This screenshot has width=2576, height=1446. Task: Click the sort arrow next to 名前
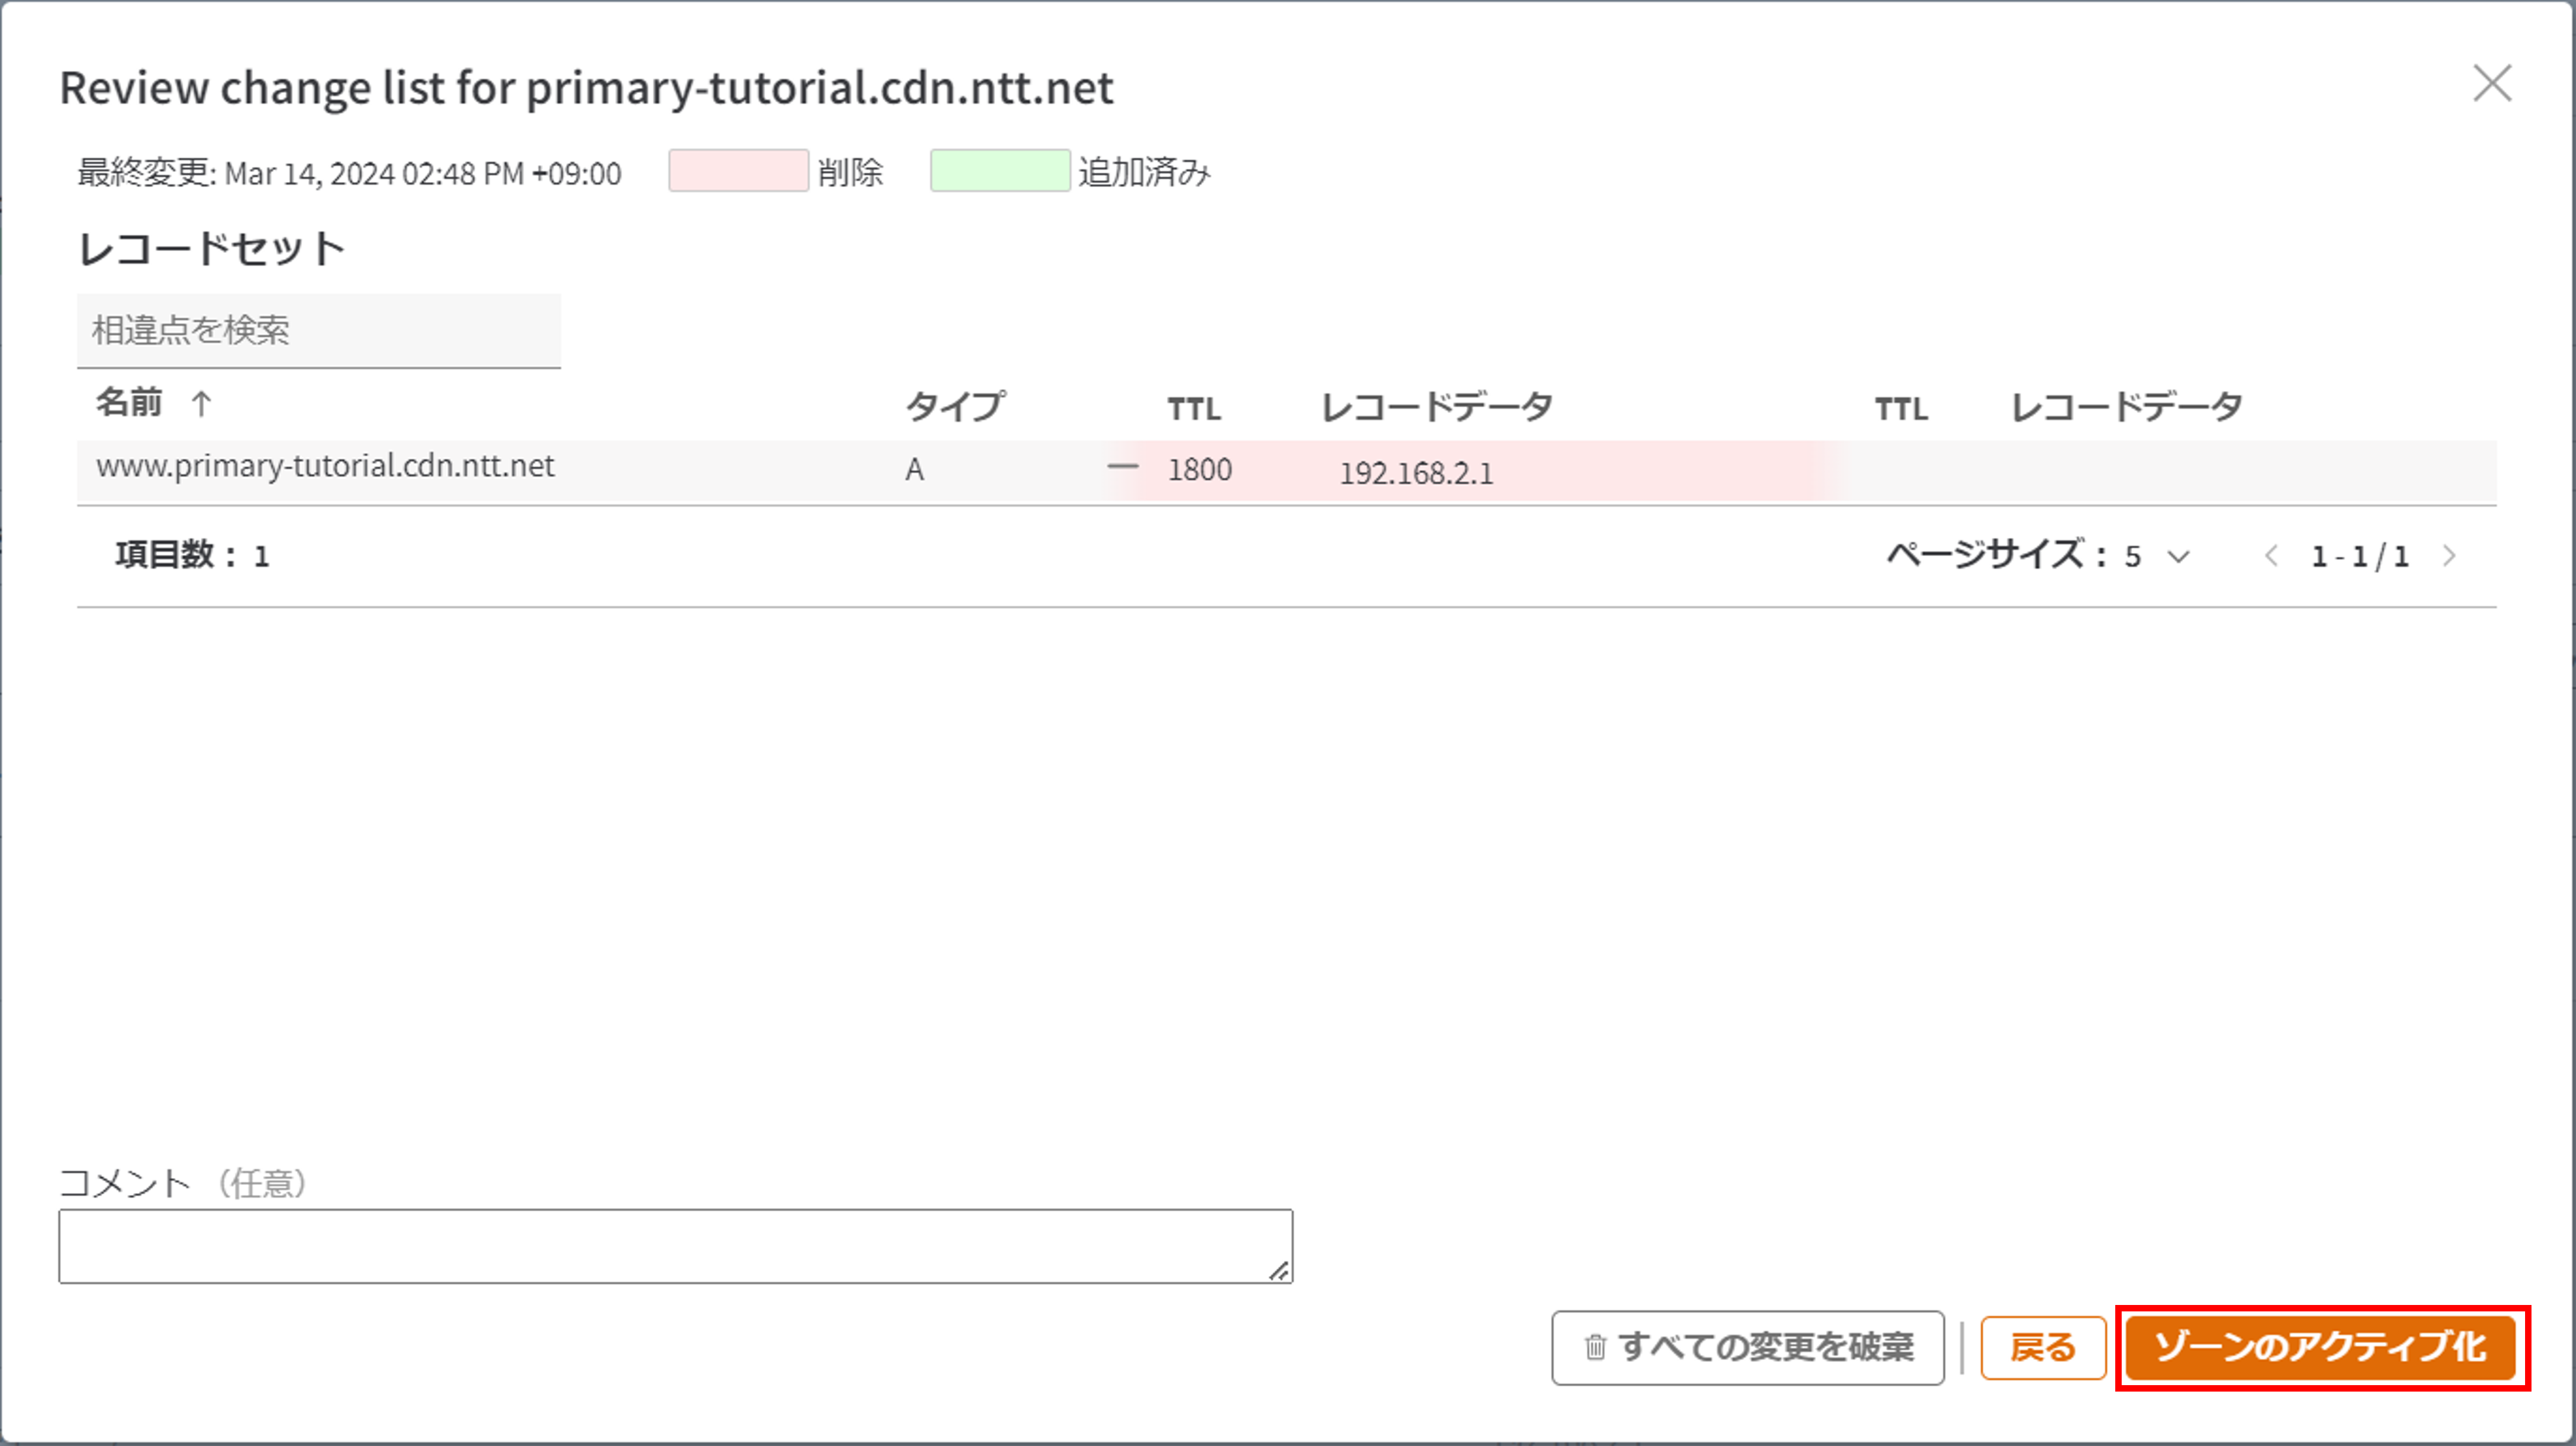[x=201, y=404]
